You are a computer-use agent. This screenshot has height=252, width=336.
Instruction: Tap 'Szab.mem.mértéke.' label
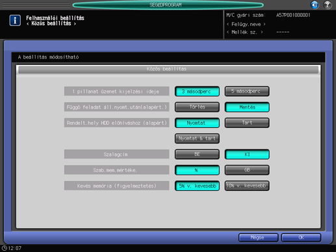116,170
